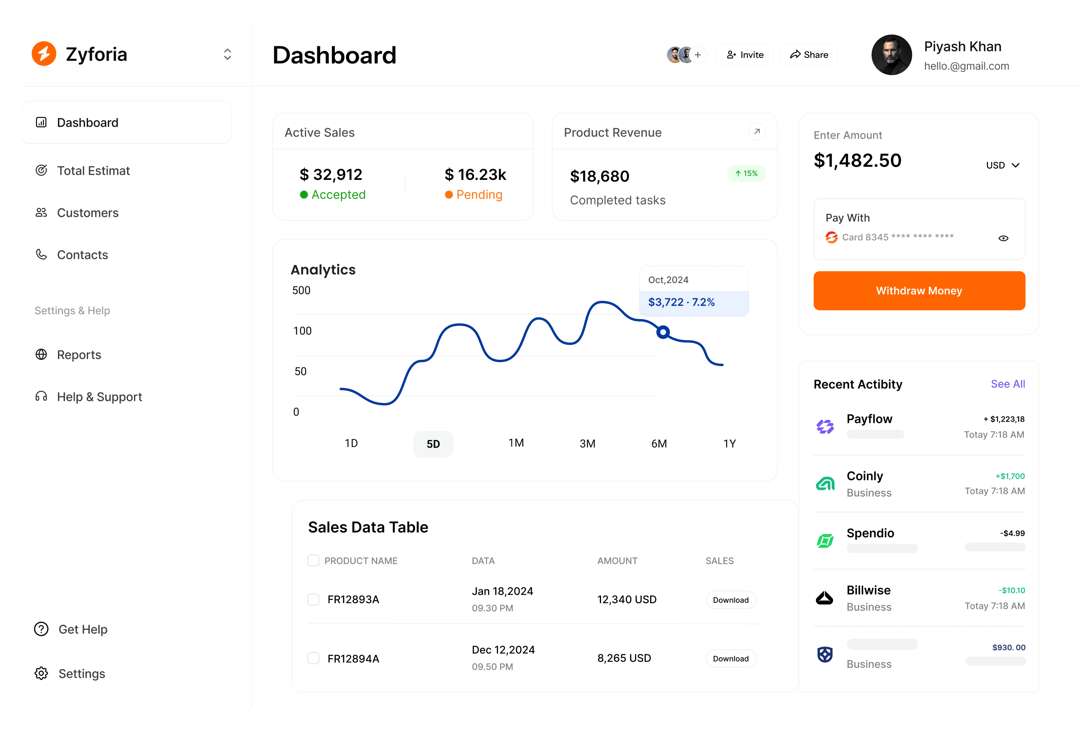This screenshot has width=1082, height=741.
Task: Open See All recent activity
Action: (1008, 384)
